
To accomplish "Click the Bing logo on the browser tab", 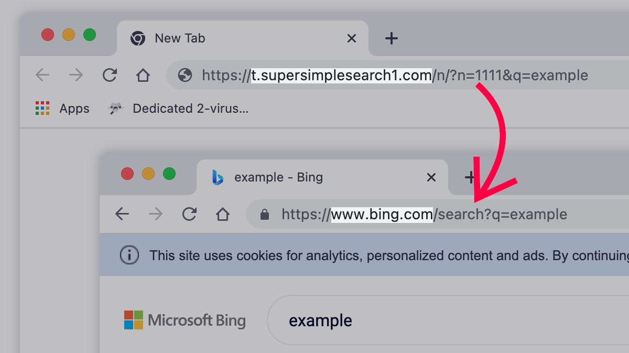I will 217,177.
